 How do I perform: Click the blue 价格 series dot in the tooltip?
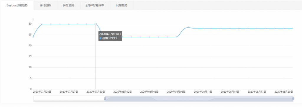[x=100, y=38]
